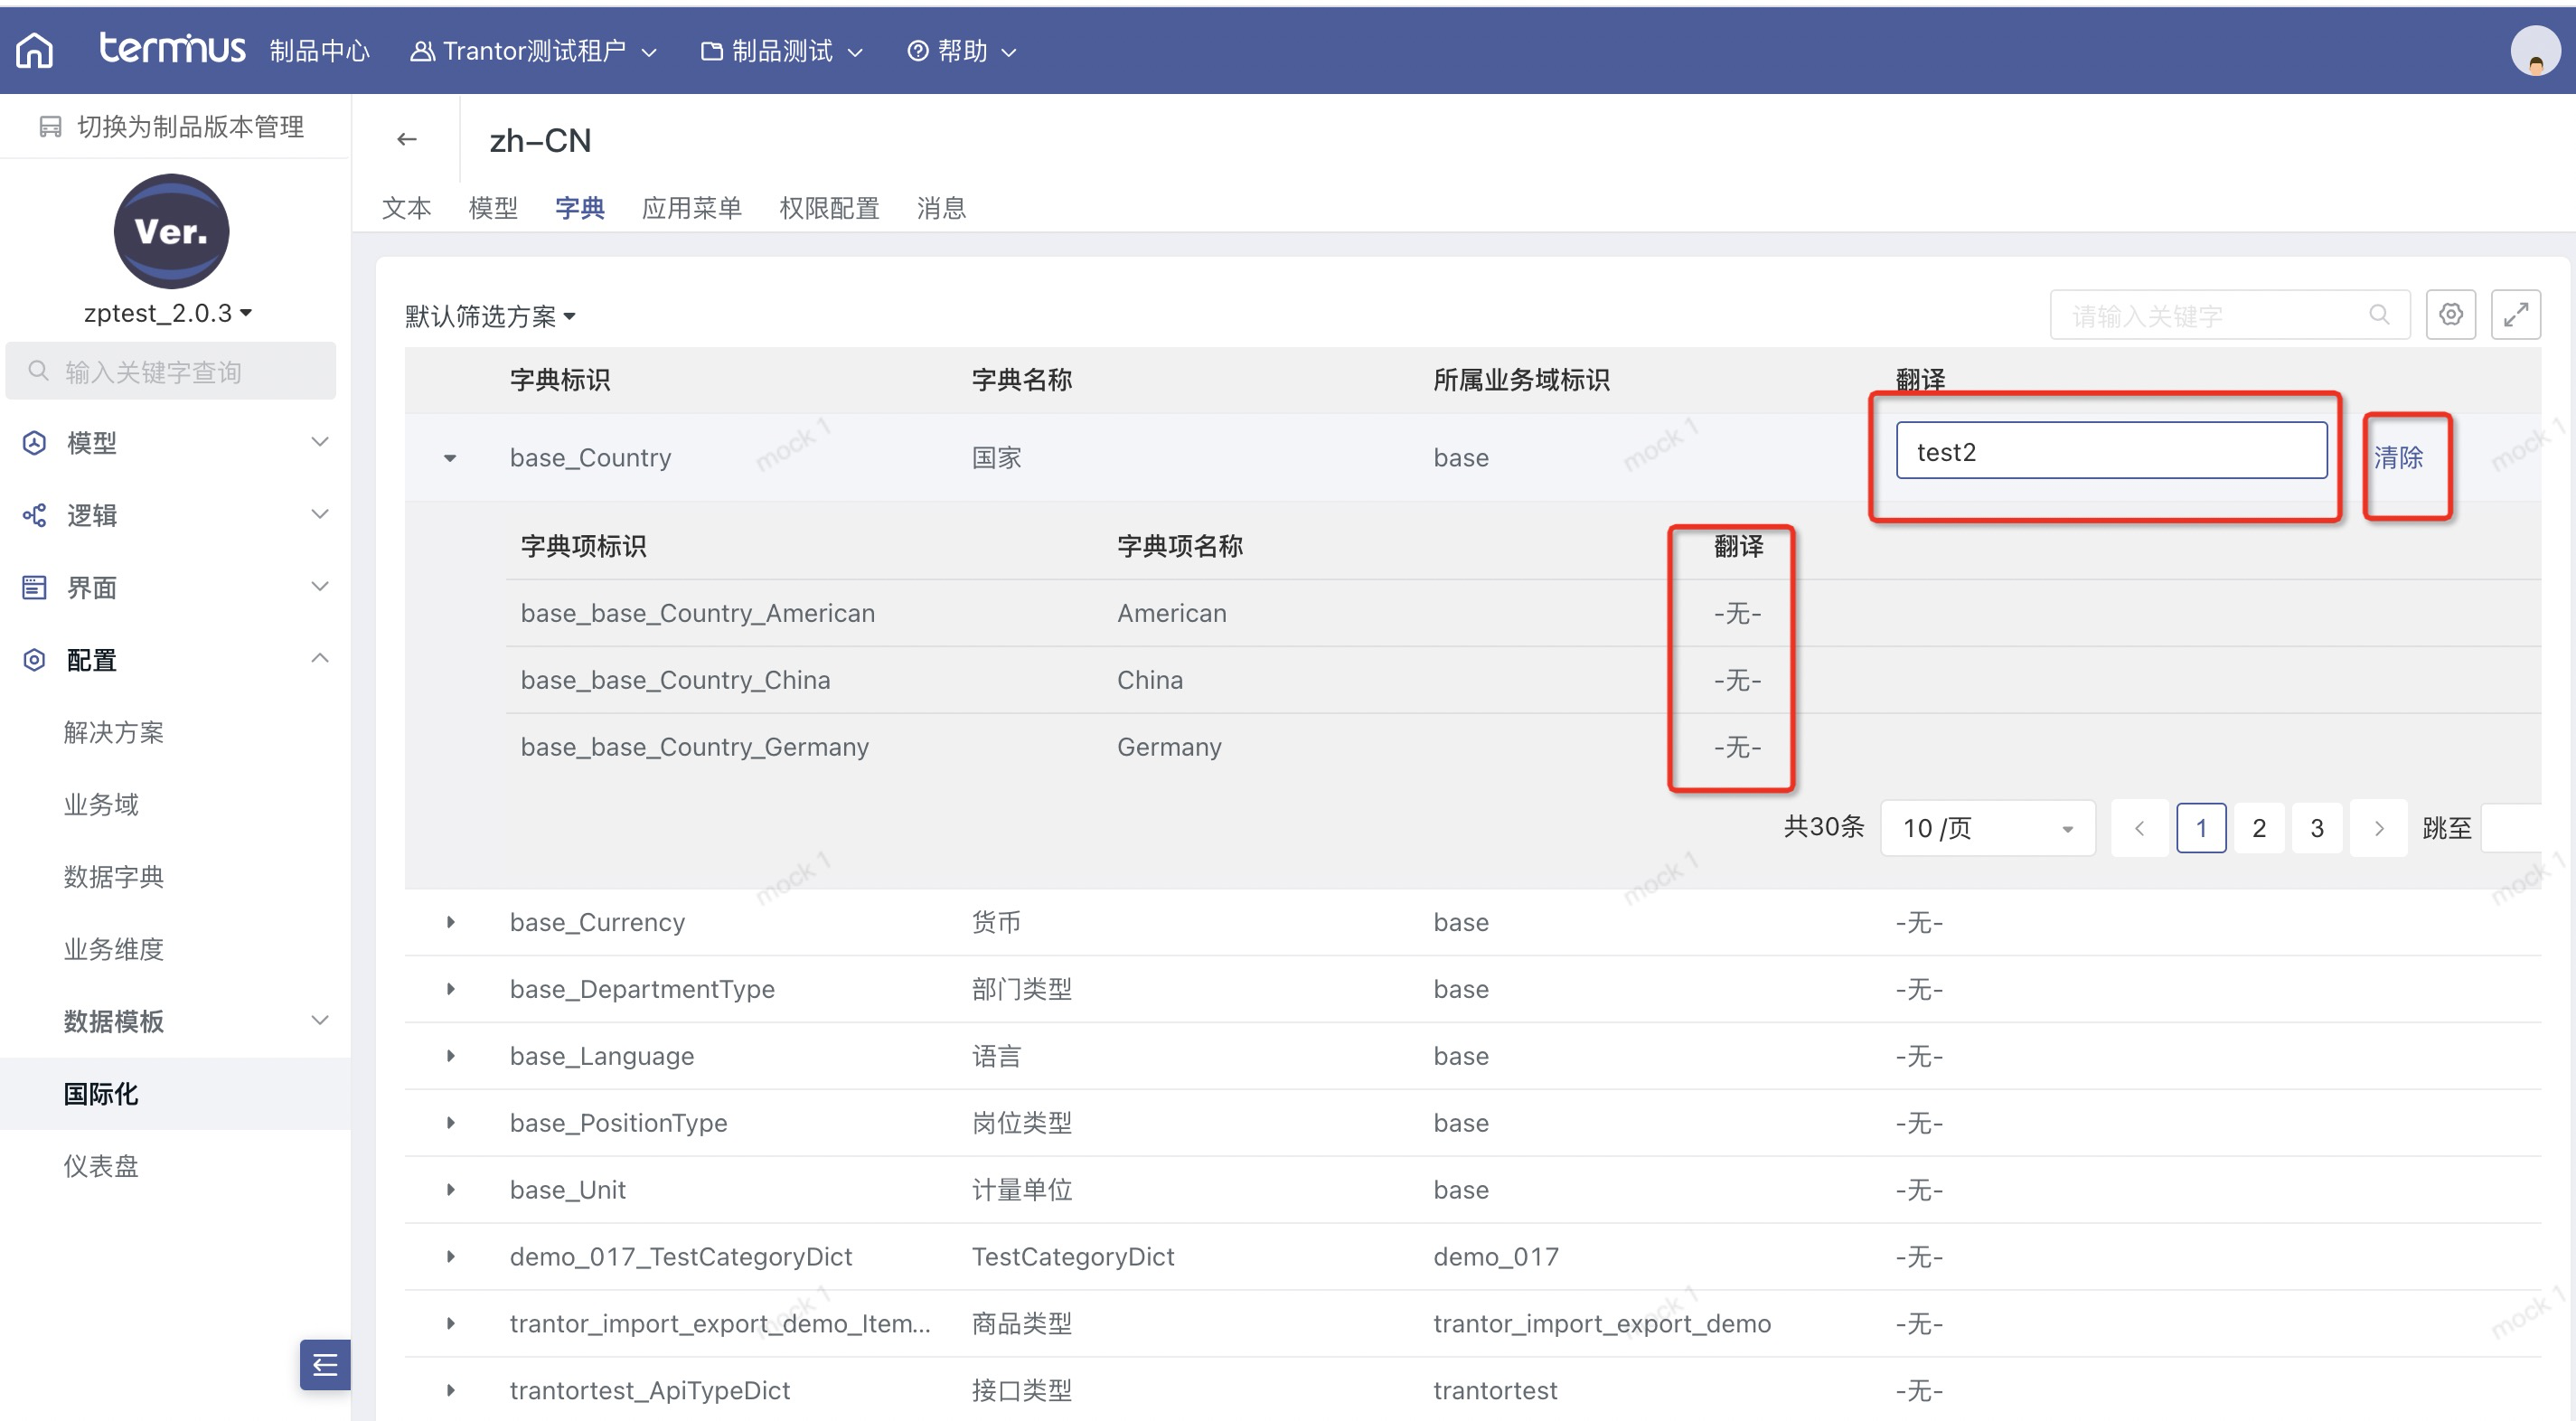Click the 逻辑 sidebar icon
2576x1421 pixels.
pyautogui.click(x=34, y=515)
